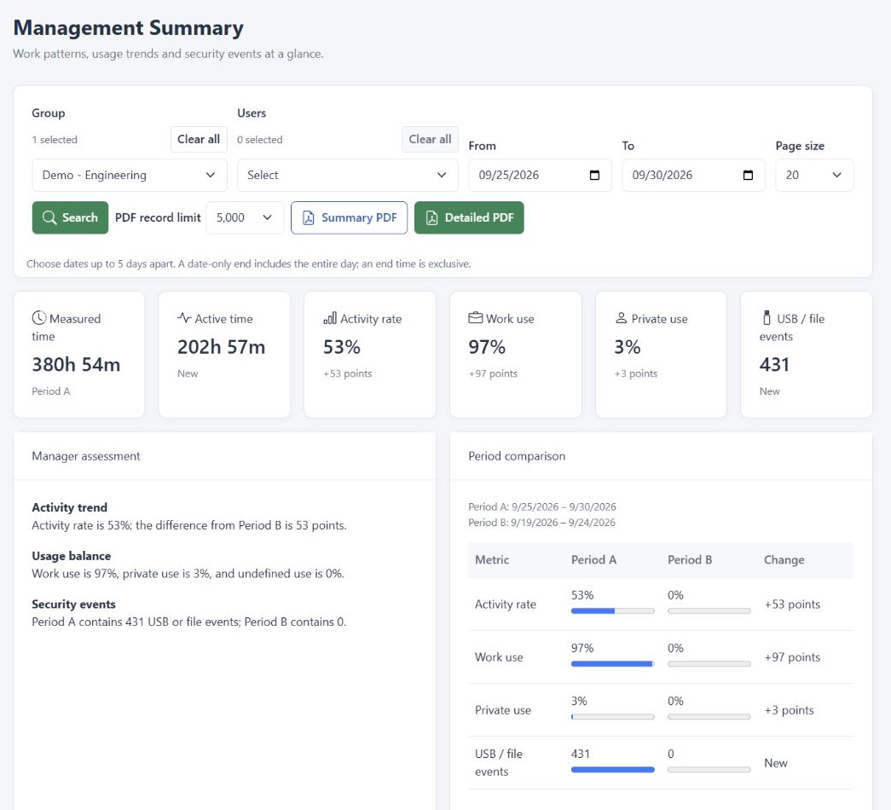Click the Work use card value 97%

click(487, 347)
